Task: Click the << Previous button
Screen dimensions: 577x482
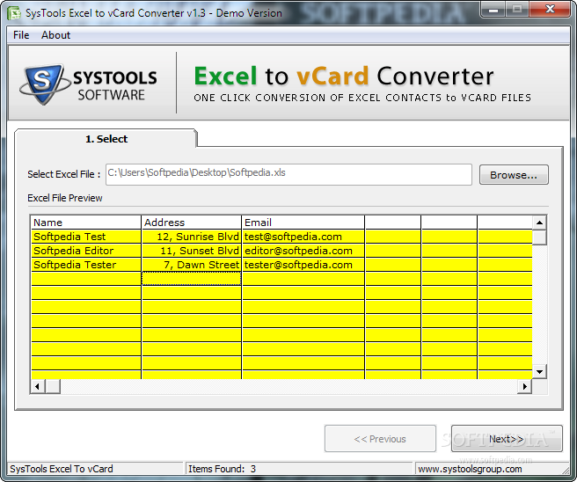Action: (380, 439)
